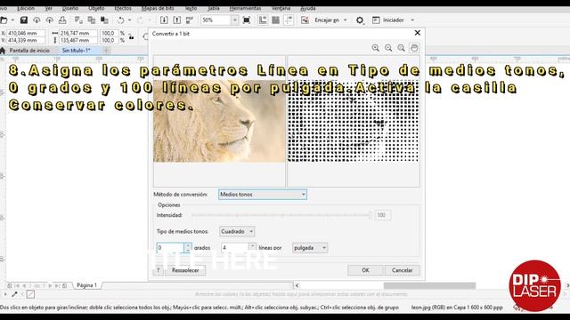Click the Export icon in toolbar
570x320 pixels.
(x=176, y=20)
